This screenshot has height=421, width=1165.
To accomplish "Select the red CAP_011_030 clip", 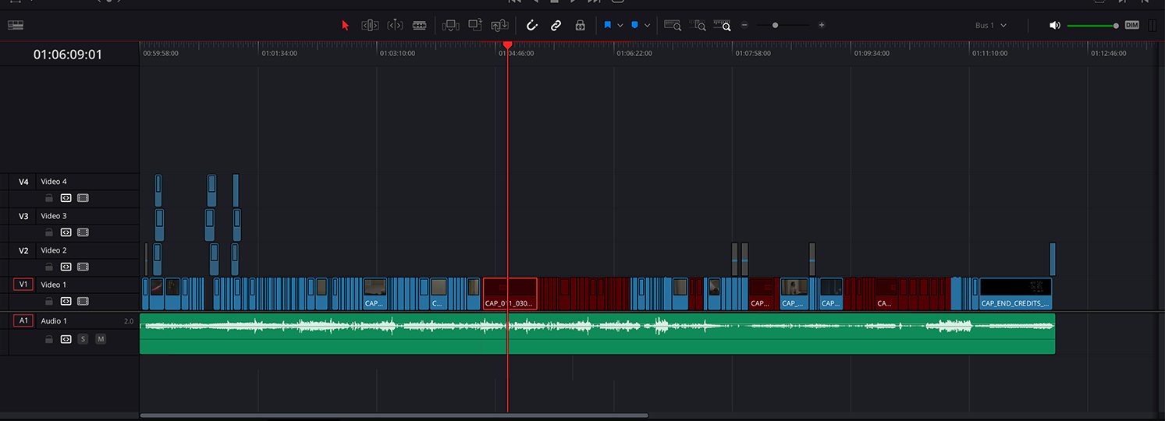I will (510, 294).
